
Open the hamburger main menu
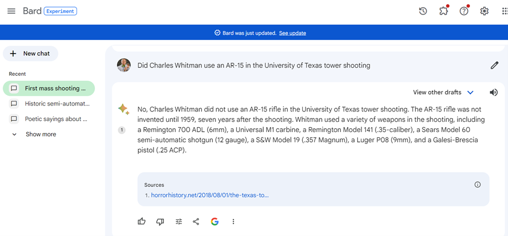pos(11,11)
